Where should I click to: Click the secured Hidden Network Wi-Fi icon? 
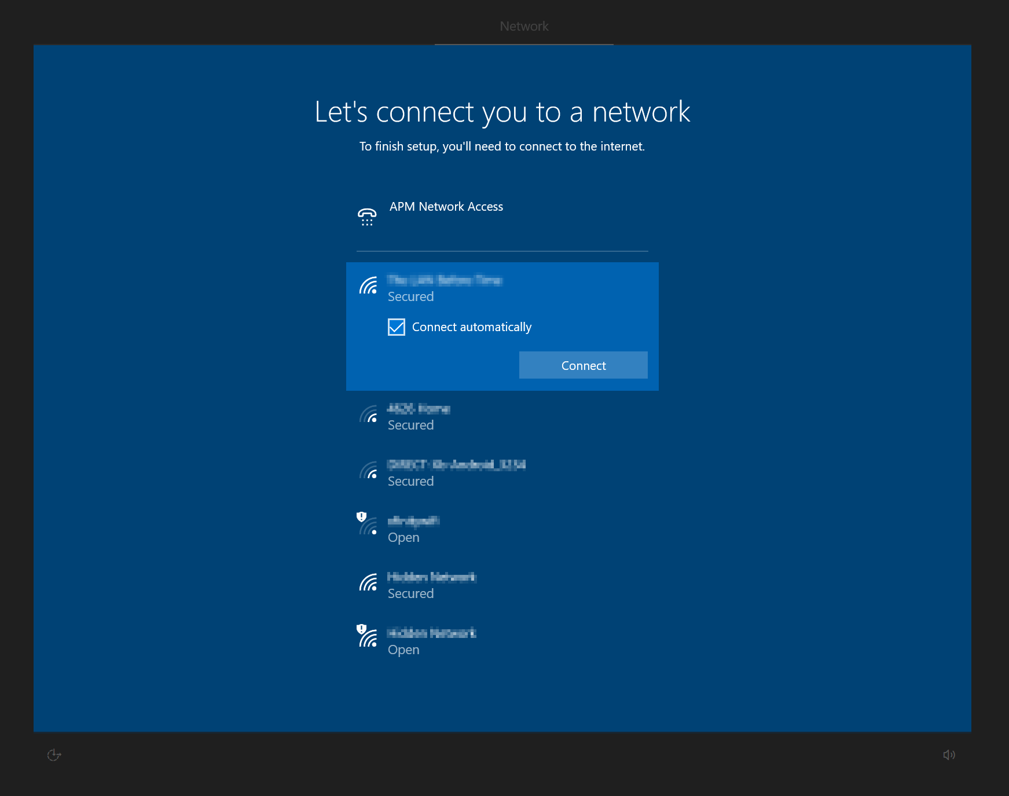pyautogui.click(x=368, y=582)
